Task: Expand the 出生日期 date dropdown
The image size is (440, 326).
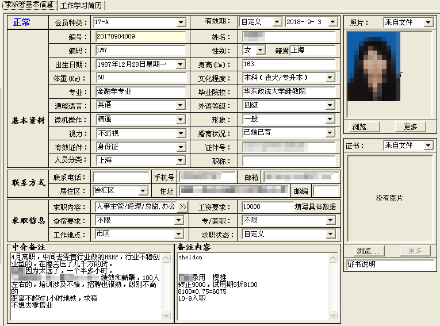Action: pyautogui.click(x=181, y=64)
